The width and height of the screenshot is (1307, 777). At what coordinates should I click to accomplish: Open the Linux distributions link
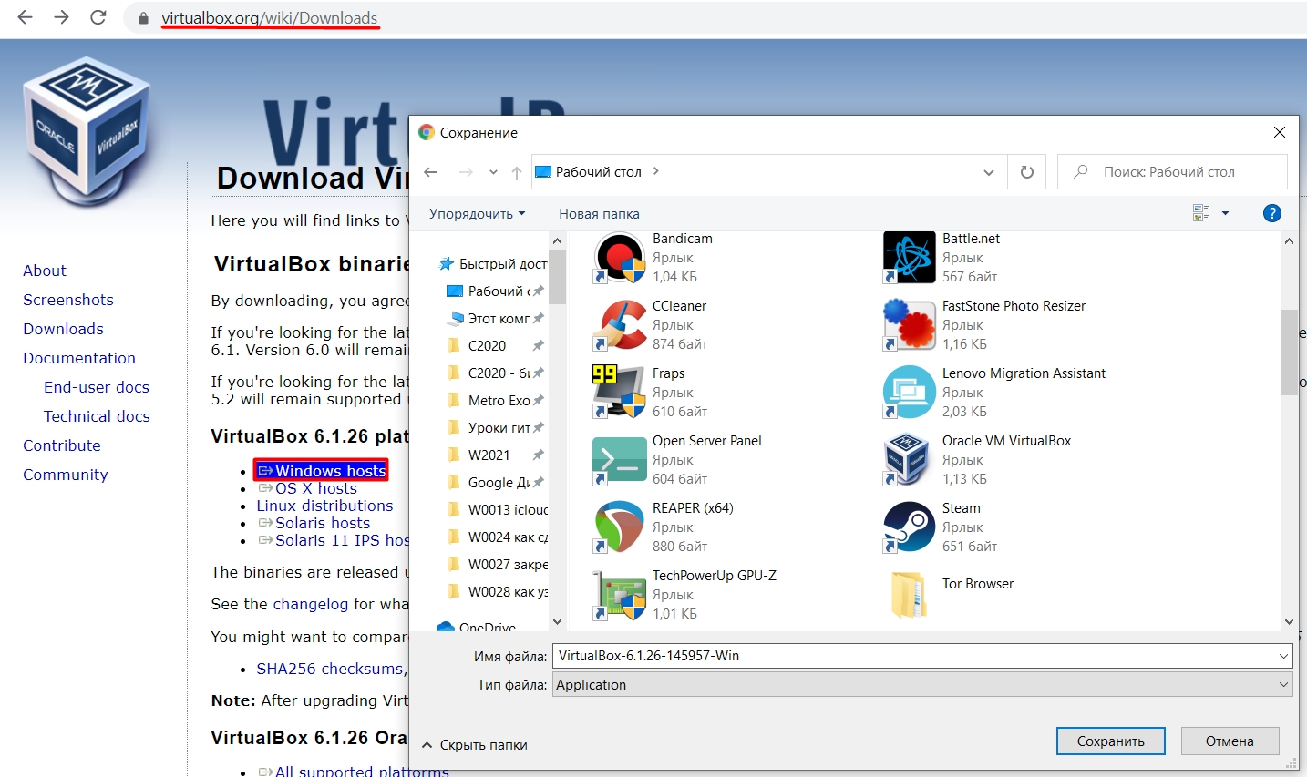pyautogui.click(x=324, y=506)
